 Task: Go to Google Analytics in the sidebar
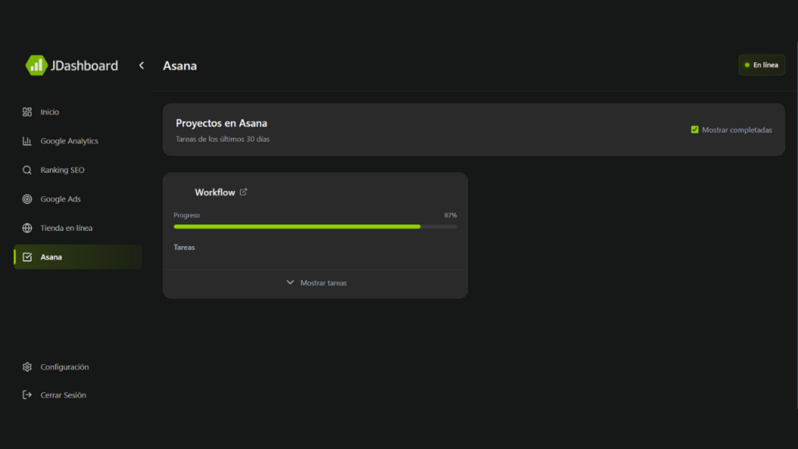(69, 141)
